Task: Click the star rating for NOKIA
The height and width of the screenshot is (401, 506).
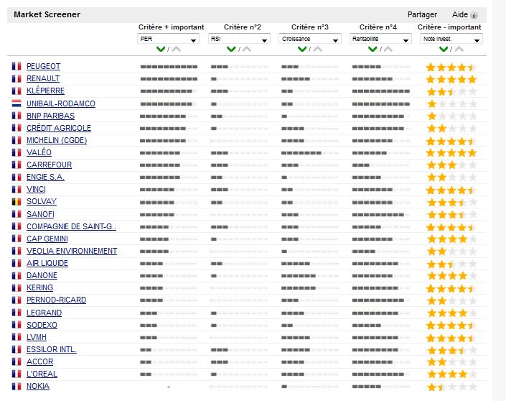Action: [451, 387]
